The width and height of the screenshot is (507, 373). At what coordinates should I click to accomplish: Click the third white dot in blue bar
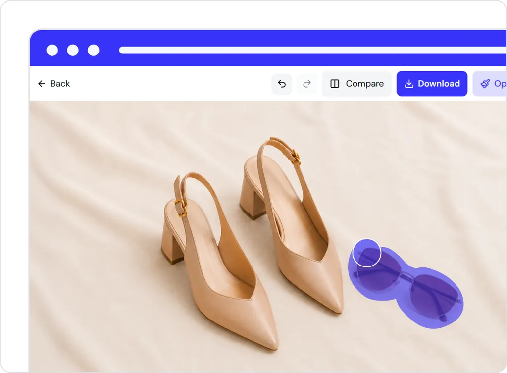(x=94, y=50)
